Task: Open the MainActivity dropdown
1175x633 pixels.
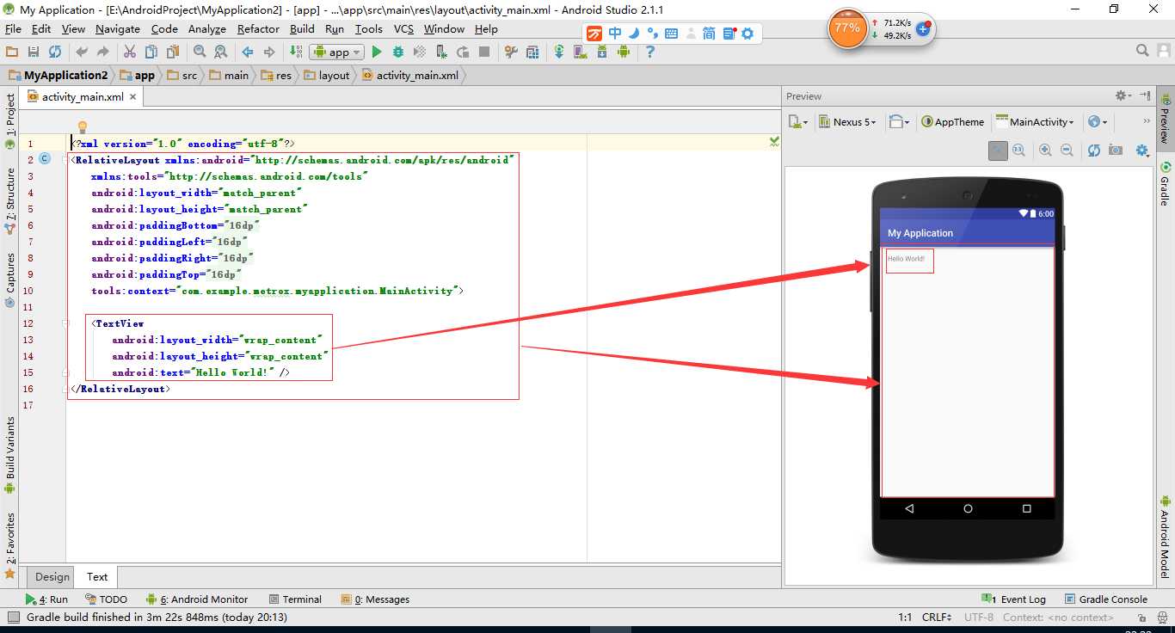Action: (1035, 122)
